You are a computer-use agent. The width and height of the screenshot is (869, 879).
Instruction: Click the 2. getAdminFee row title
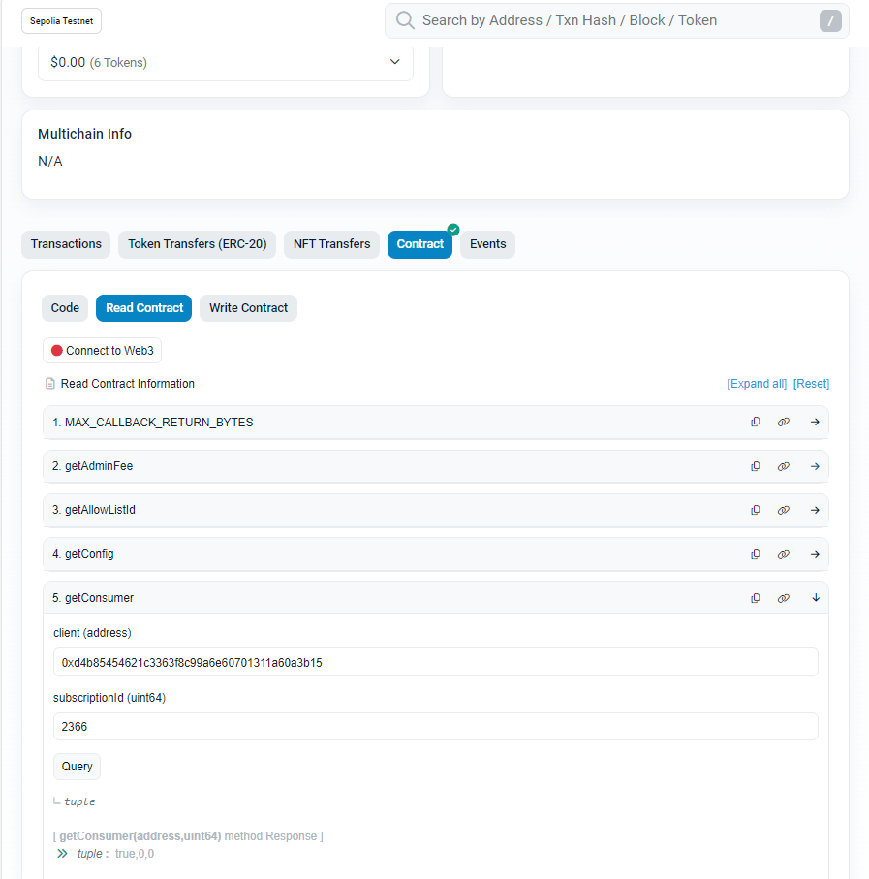[92, 466]
